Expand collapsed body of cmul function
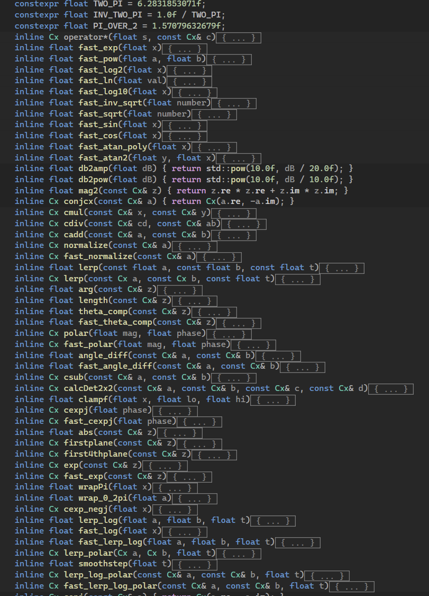This screenshot has height=596, width=429. pyautogui.click(x=234, y=214)
